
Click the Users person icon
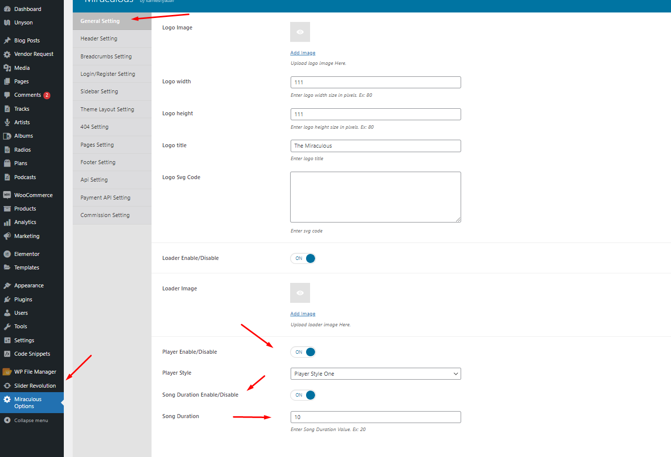(7, 313)
